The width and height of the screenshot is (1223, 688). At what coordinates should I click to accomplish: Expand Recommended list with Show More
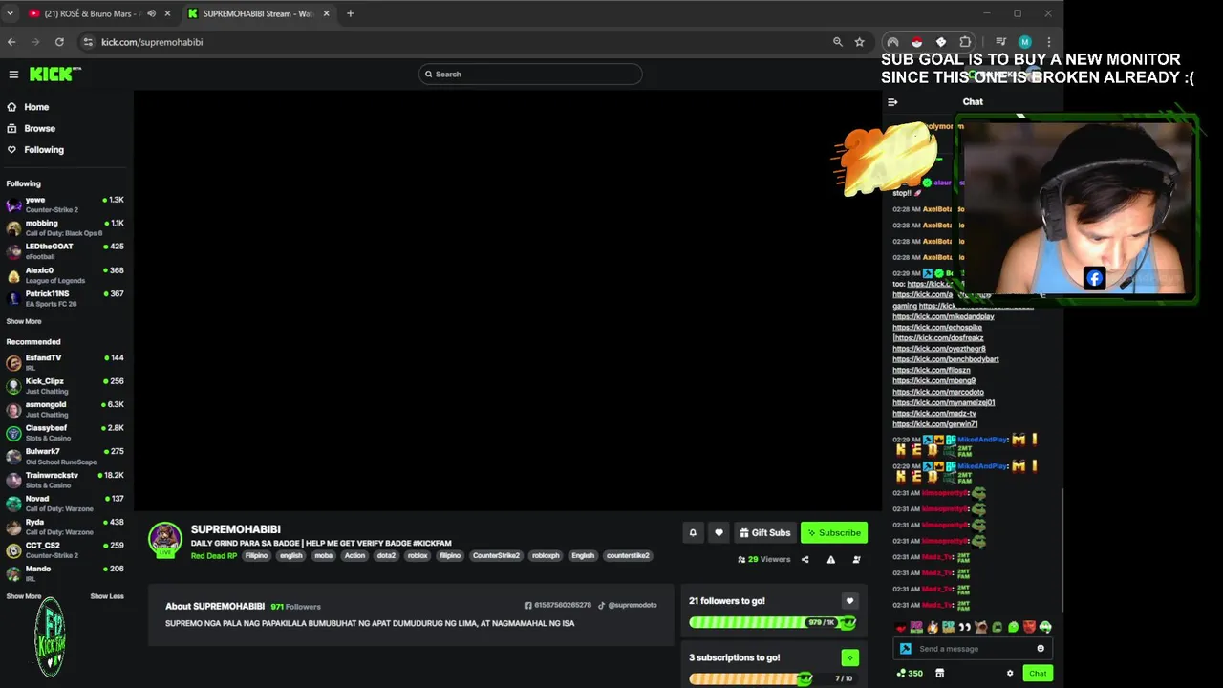coord(24,596)
